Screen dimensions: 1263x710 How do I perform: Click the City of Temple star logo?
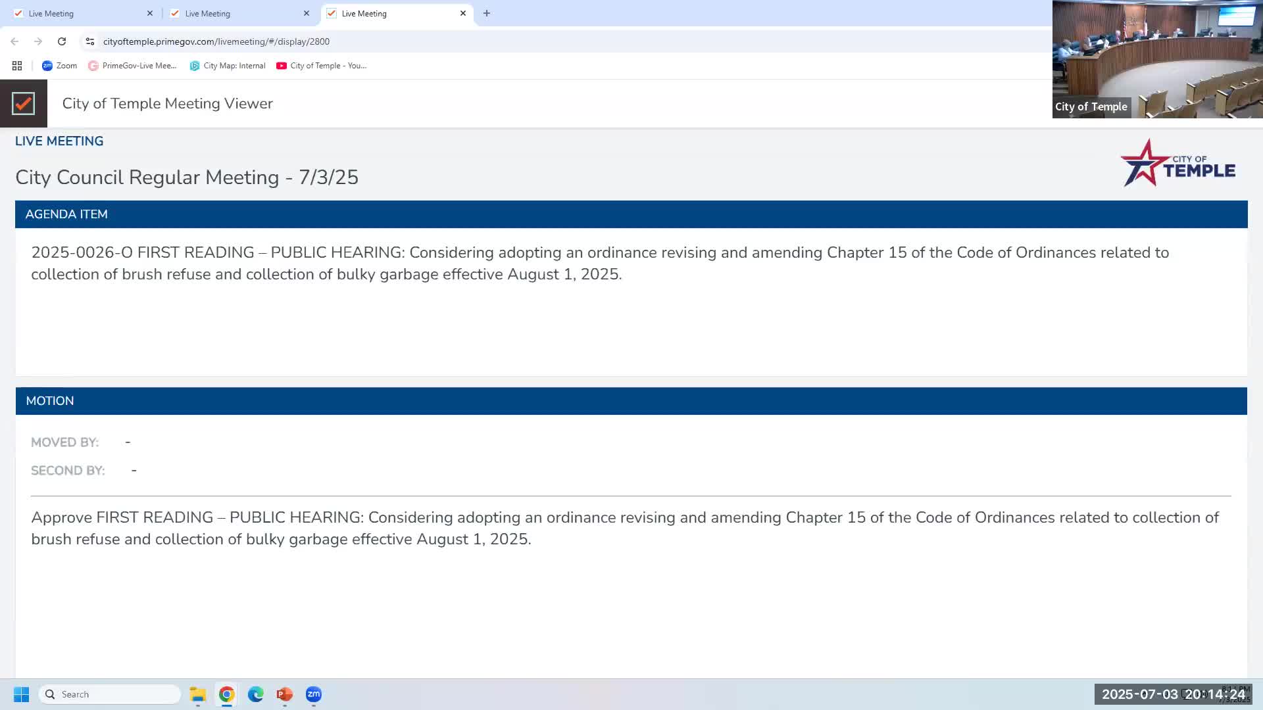coord(1177,163)
